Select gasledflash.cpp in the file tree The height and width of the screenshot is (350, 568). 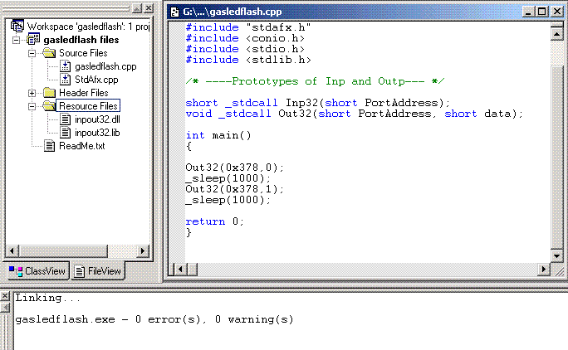pos(105,66)
